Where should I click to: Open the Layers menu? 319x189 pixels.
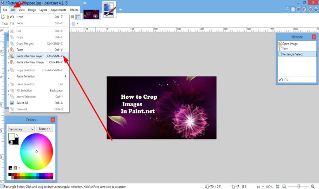pos(43,10)
